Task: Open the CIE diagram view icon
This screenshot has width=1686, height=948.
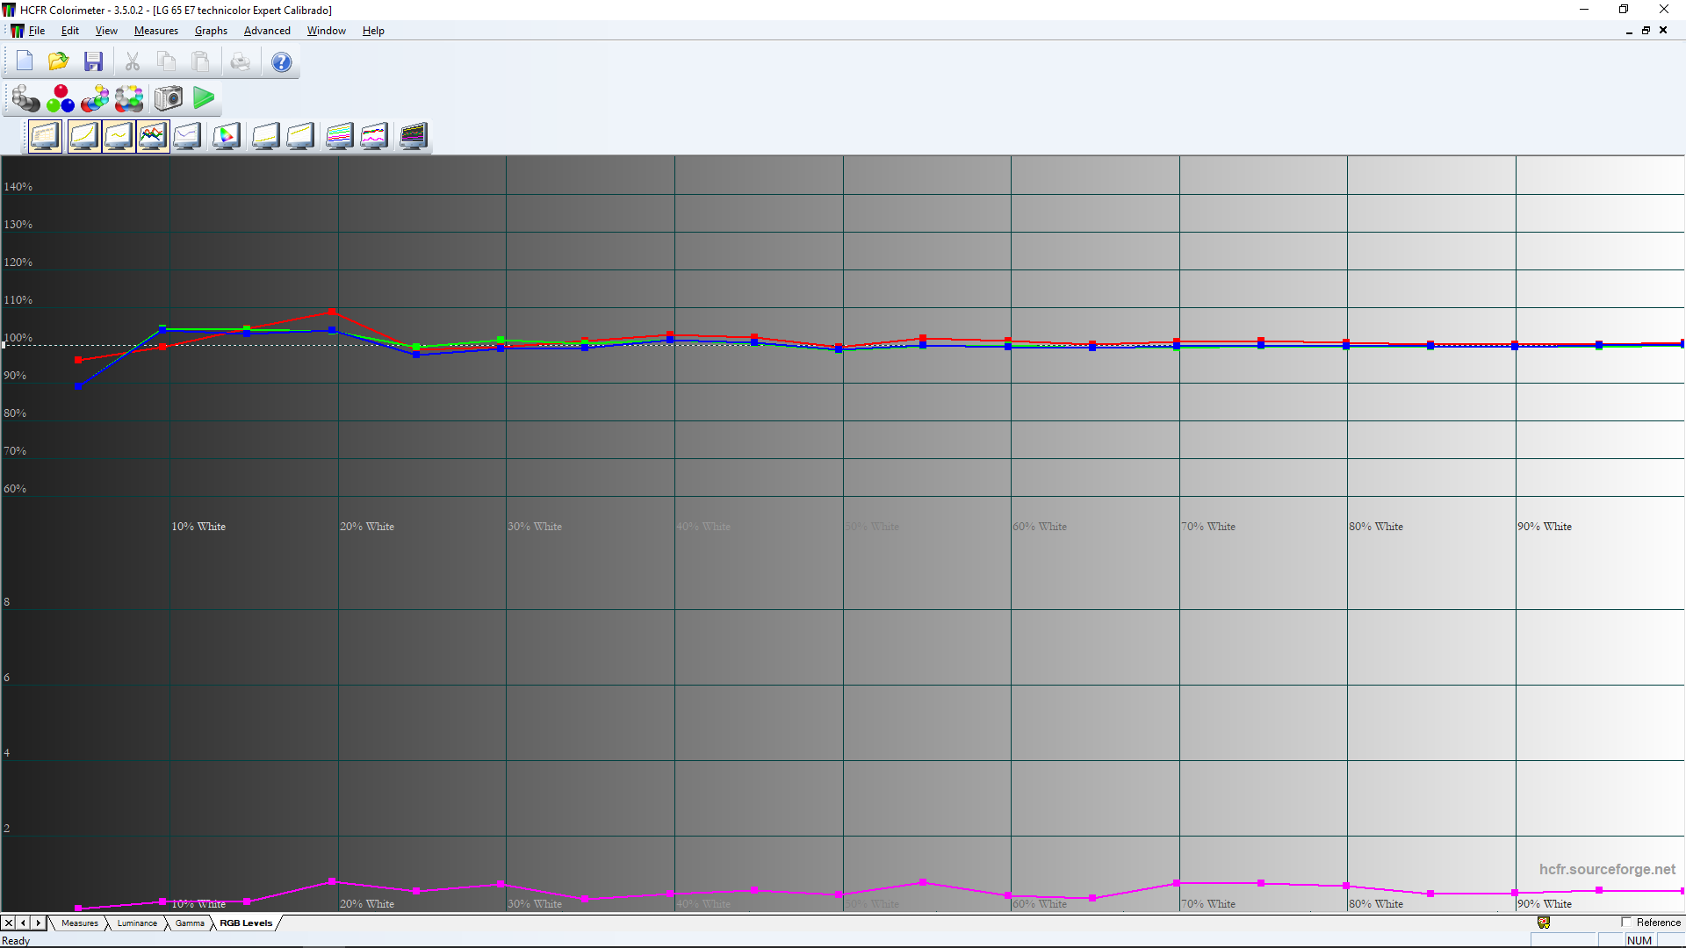Action: [226, 136]
